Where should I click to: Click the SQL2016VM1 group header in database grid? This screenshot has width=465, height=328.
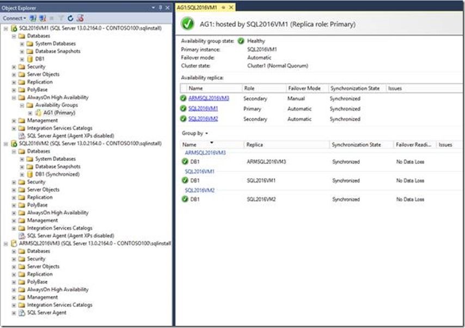(x=200, y=172)
